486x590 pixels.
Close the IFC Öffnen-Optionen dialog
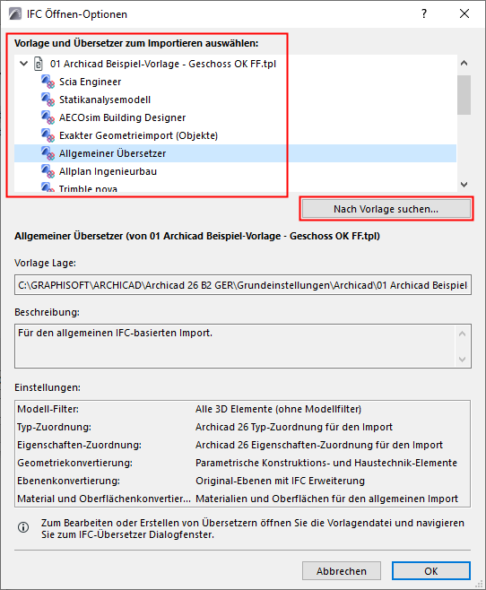[464, 14]
